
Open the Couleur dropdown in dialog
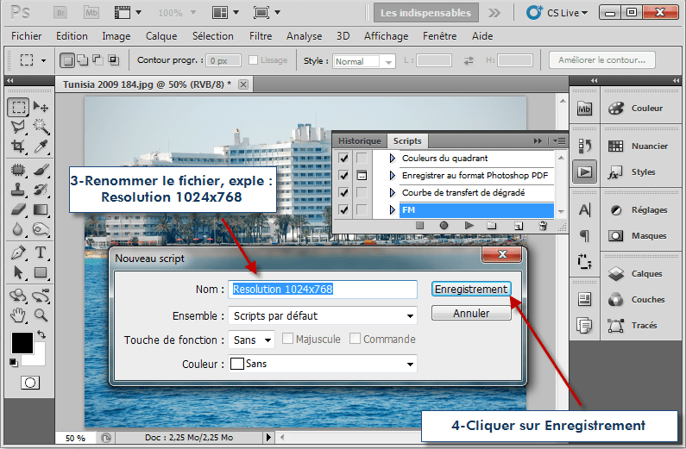tap(323, 364)
